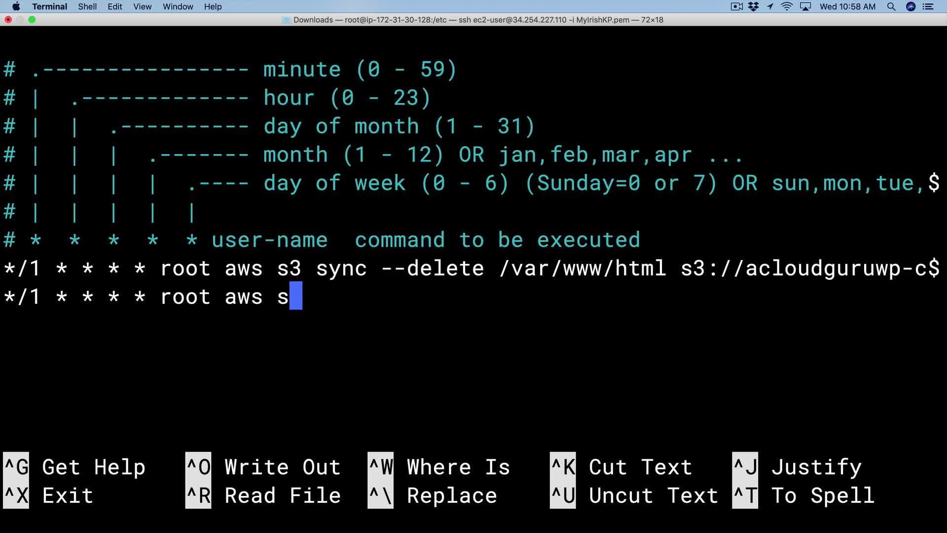Open the Wi-Fi status menu
This screenshot has width=947, height=533.
pyautogui.click(x=787, y=6)
